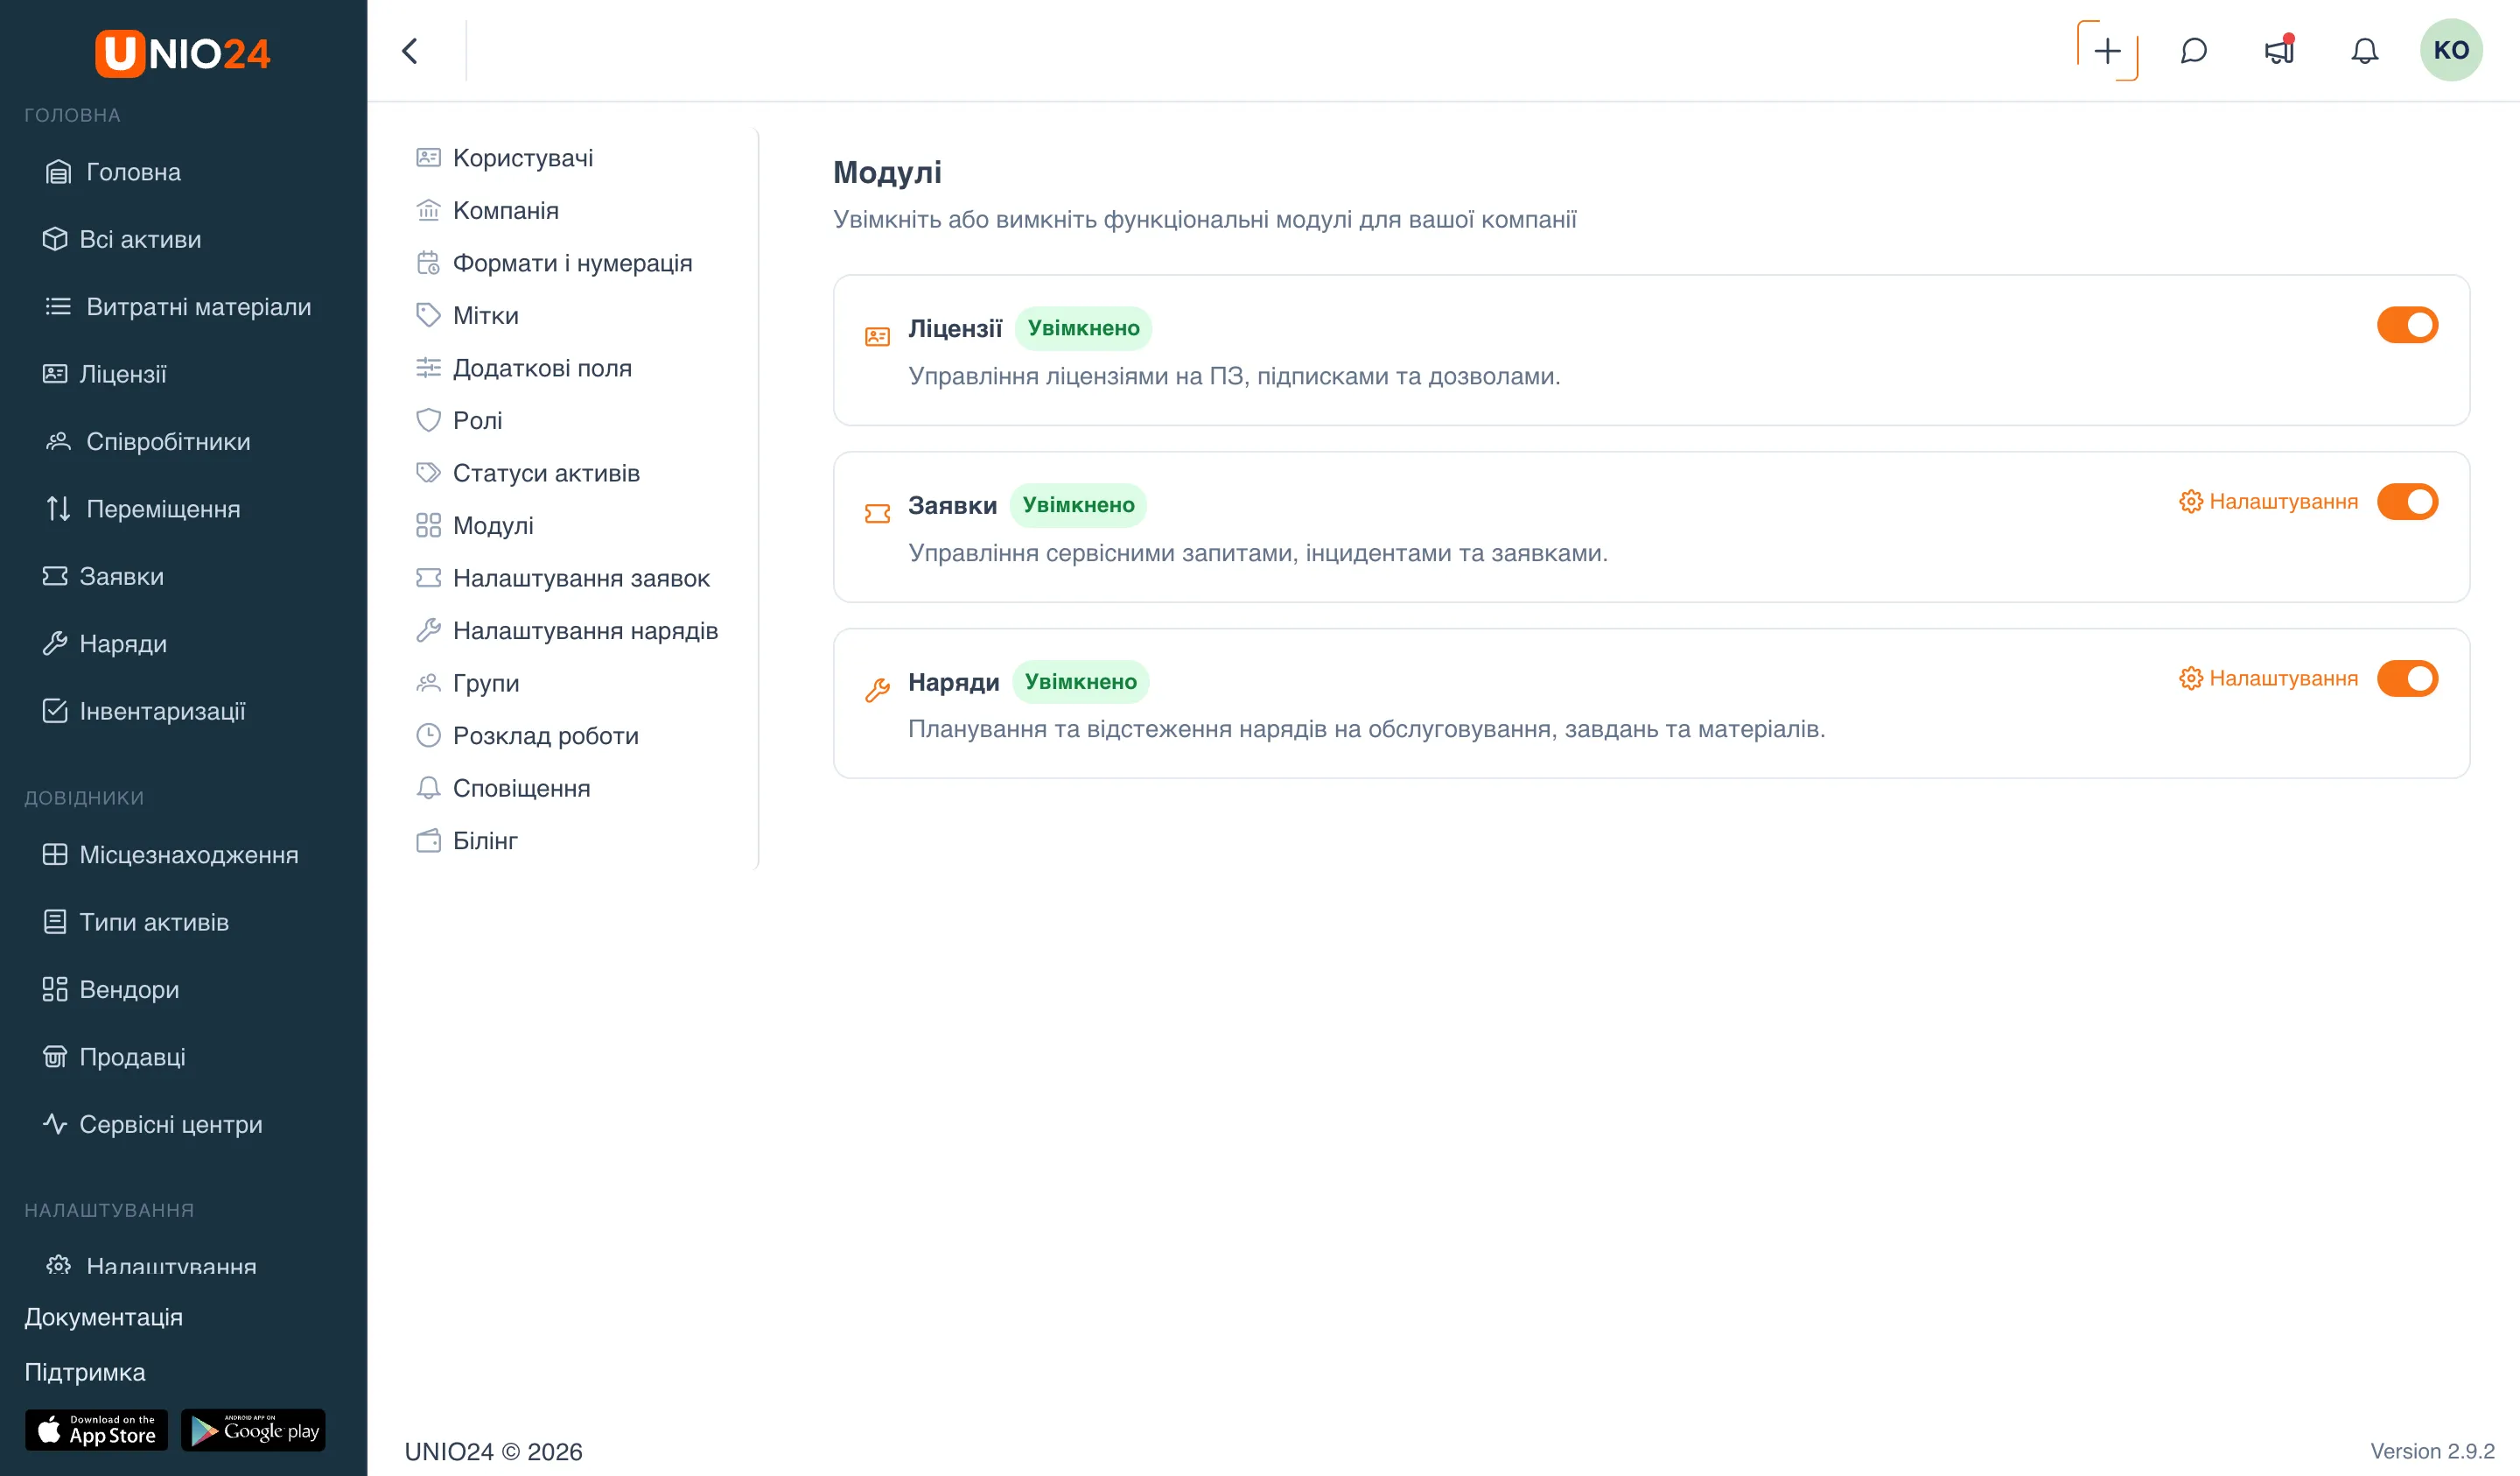This screenshot has height=1476, width=2520.
Task: Click the Модулі grid icon in settings
Action: [x=428, y=525]
